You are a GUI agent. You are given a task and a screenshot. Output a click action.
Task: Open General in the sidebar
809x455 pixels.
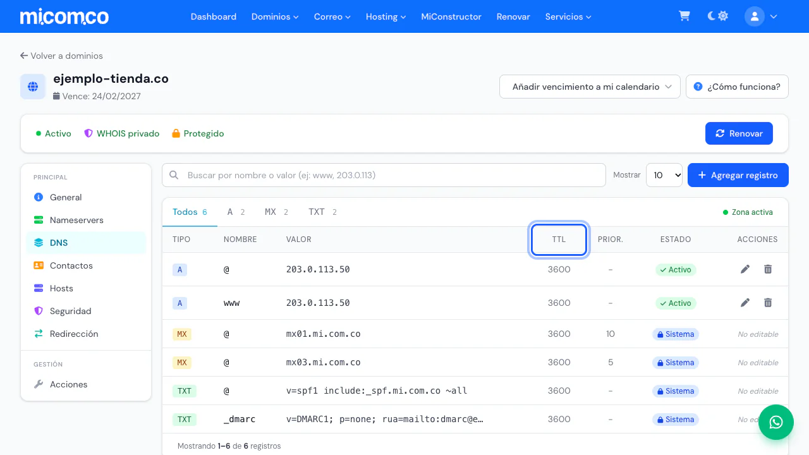[86, 197]
